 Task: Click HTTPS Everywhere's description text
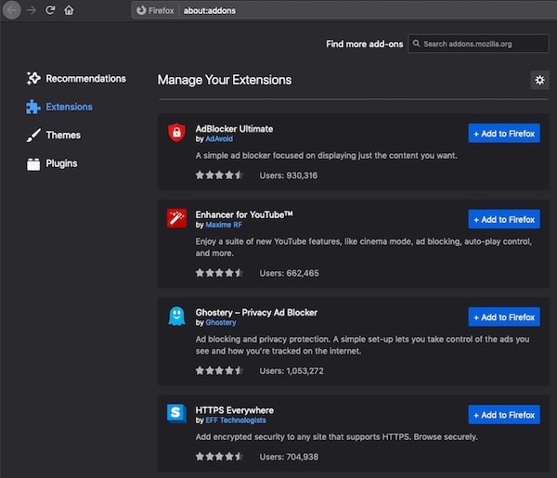[336, 437]
